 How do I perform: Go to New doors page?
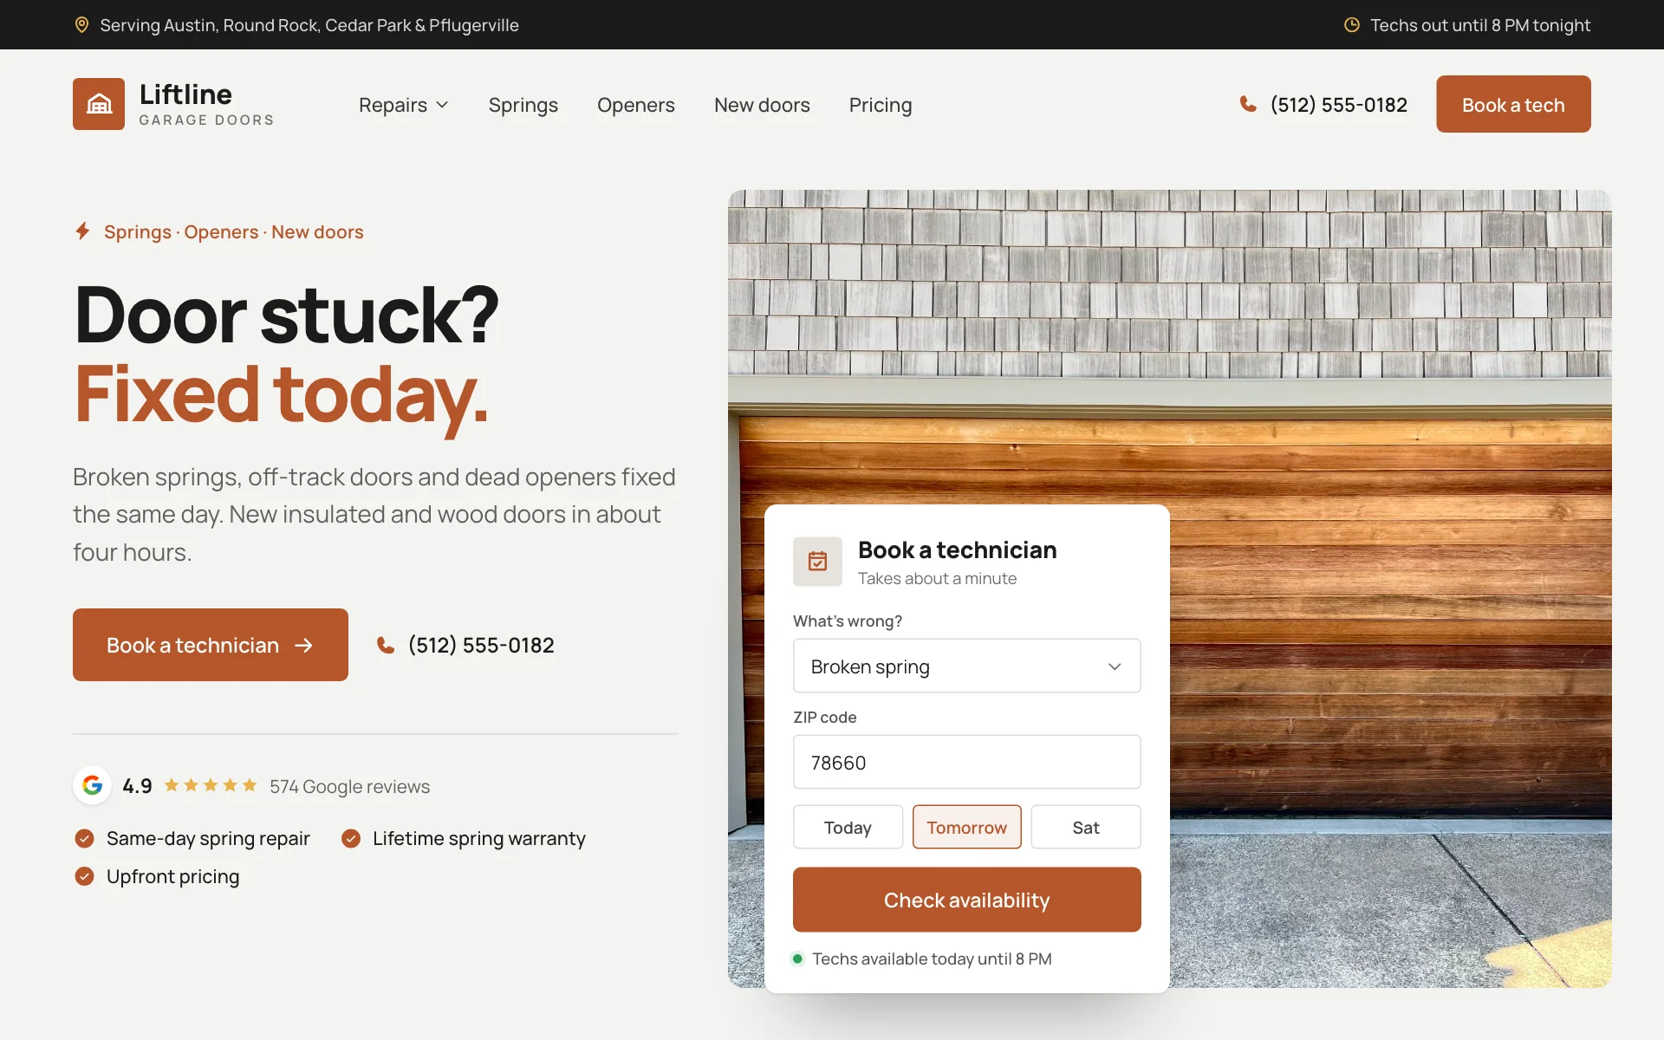pyautogui.click(x=762, y=105)
